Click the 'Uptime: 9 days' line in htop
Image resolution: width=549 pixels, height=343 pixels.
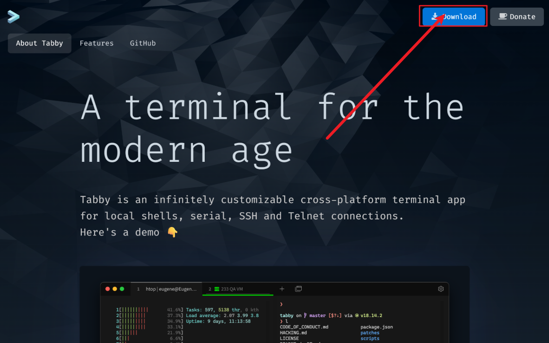[218, 321]
